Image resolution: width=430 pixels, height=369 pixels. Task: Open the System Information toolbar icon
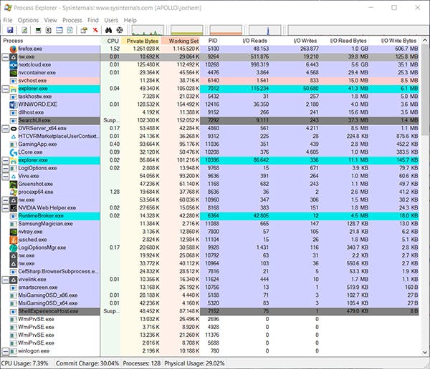tap(38, 30)
